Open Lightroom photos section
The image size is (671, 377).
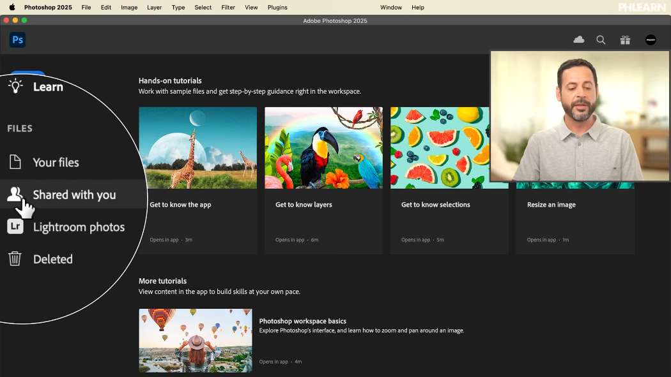[x=79, y=226]
